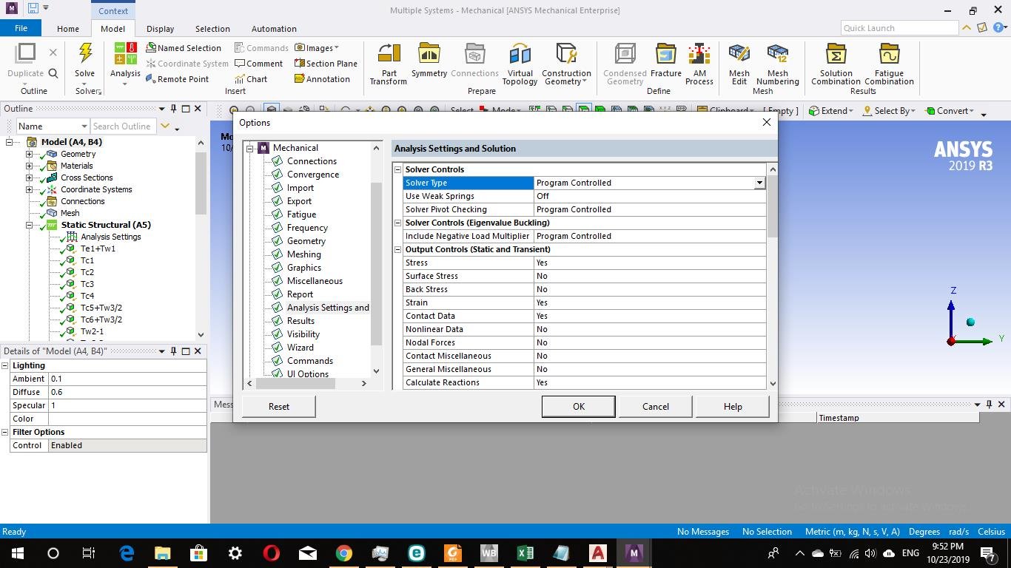The width and height of the screenshot is (1011, 568).
Task: Collapse the Static Structural (A5) tree node
Action: tap(30, 225)
